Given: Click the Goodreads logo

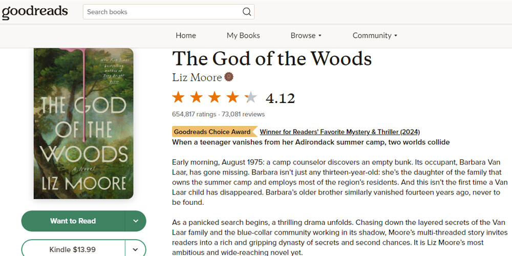Looking at the screenshot, I should 35,12.
